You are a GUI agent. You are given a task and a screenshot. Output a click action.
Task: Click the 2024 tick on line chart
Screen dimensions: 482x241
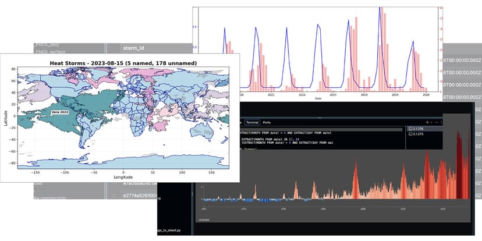coord(364,95)
